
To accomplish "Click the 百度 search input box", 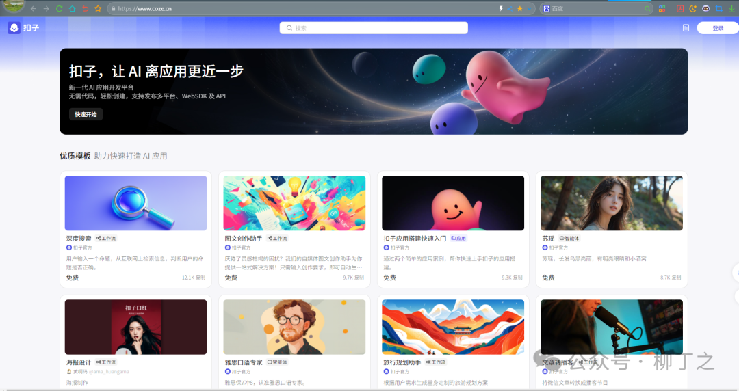I will point(596,8).
